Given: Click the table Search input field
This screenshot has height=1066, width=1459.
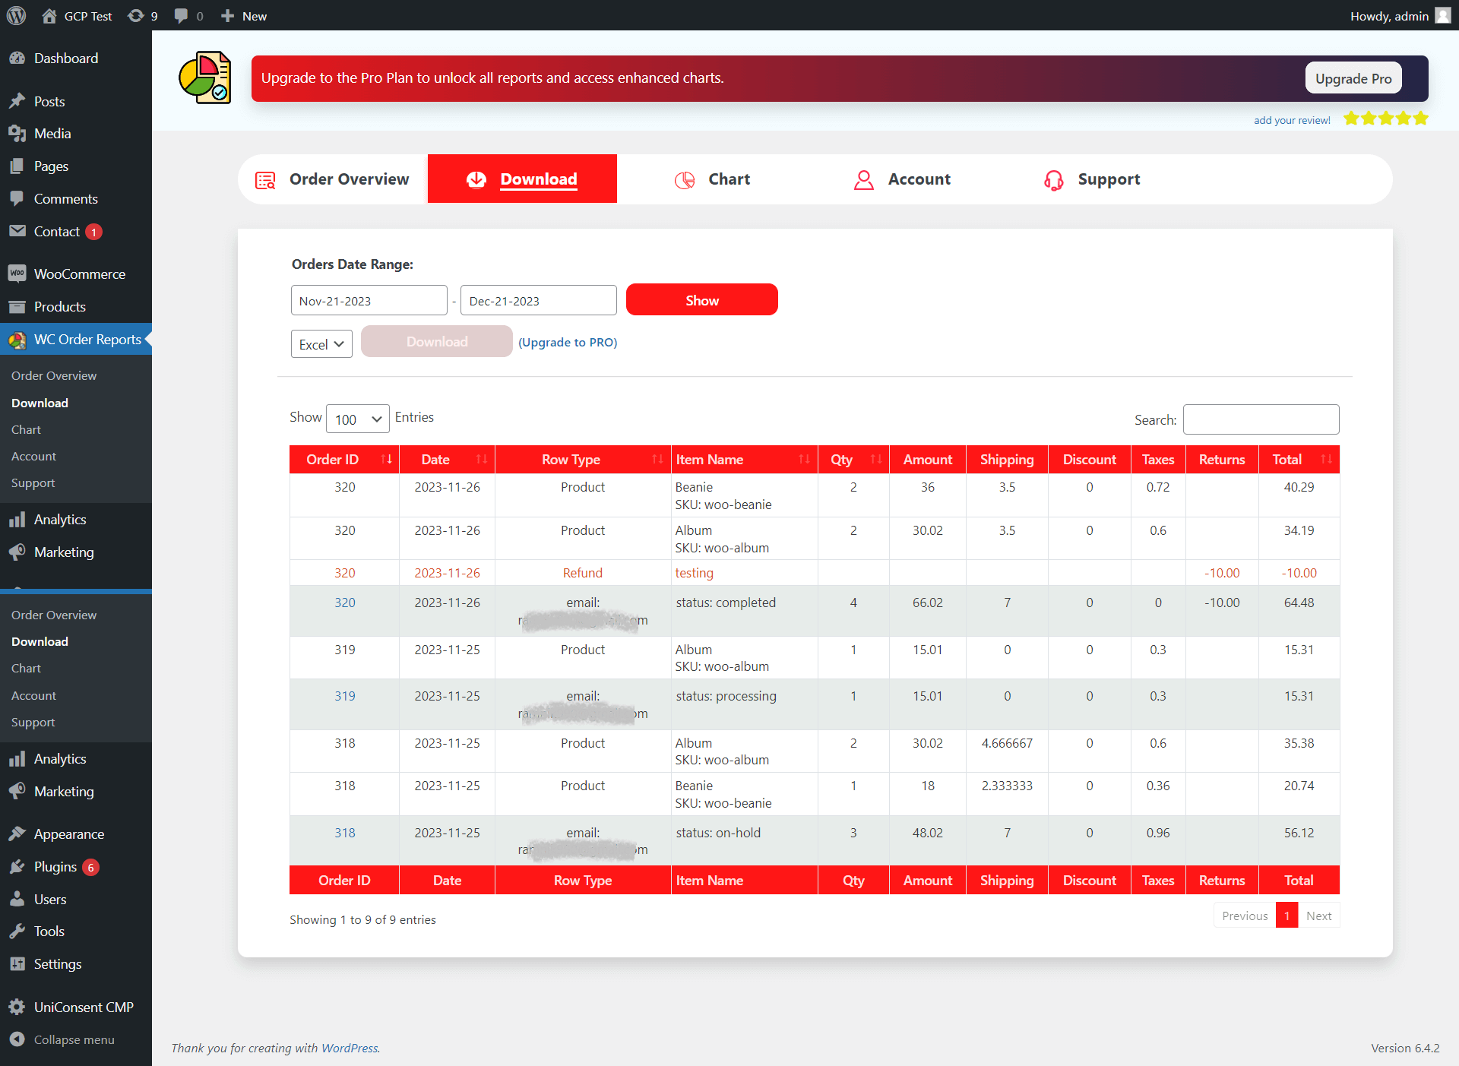Looking at the screenshot, I should point(1261,419).
